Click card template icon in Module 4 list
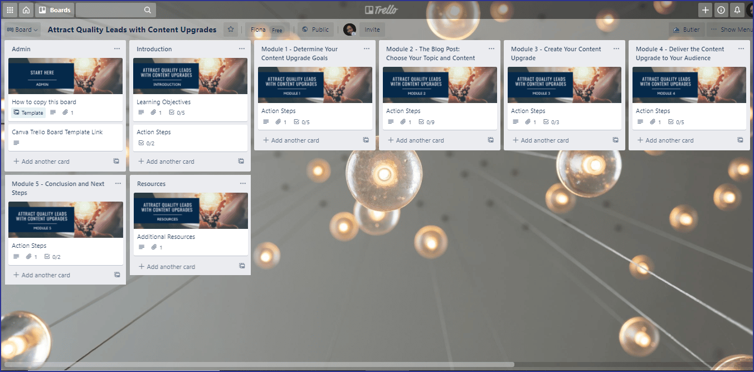The width and height of the screenshot is (754, 372). 741,140
